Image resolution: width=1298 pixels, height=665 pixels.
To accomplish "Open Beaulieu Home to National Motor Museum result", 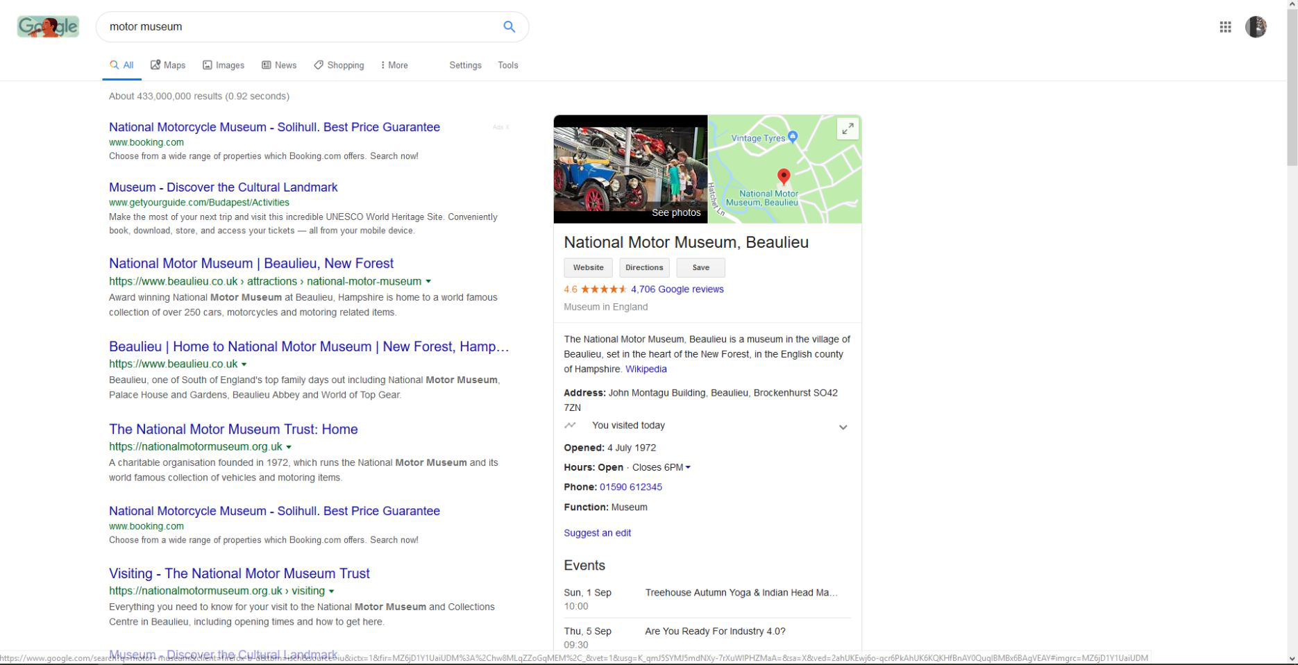I will 309,346.
